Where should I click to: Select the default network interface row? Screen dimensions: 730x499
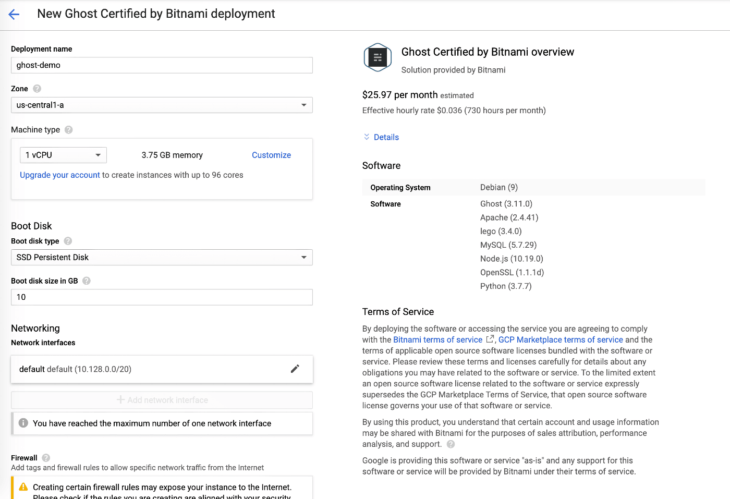click(x=162, y=369)
